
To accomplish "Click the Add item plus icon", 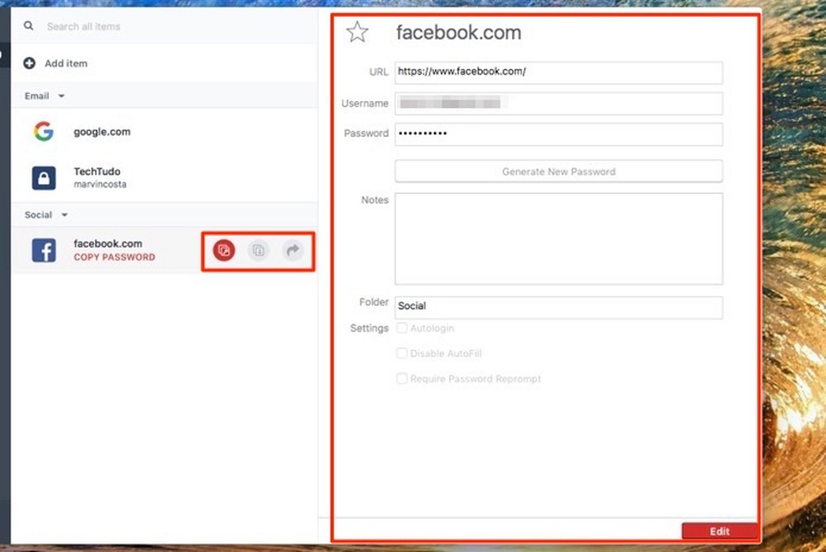I will [29, 63].
